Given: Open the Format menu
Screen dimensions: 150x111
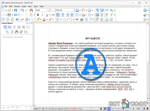Looking at the screenshot, I should tap(17, 6).
